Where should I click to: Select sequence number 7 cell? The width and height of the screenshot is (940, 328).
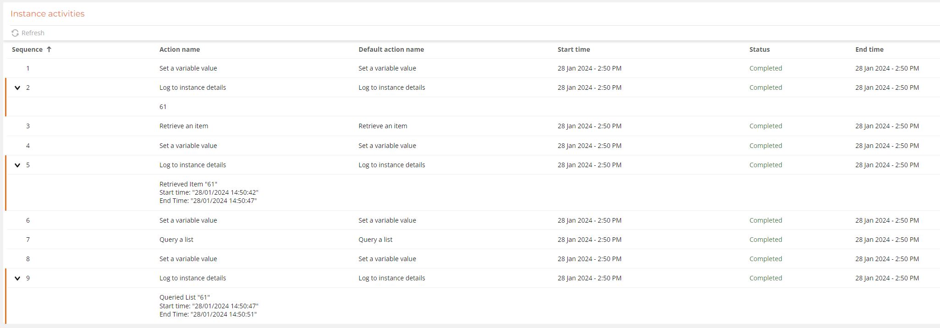28,240
